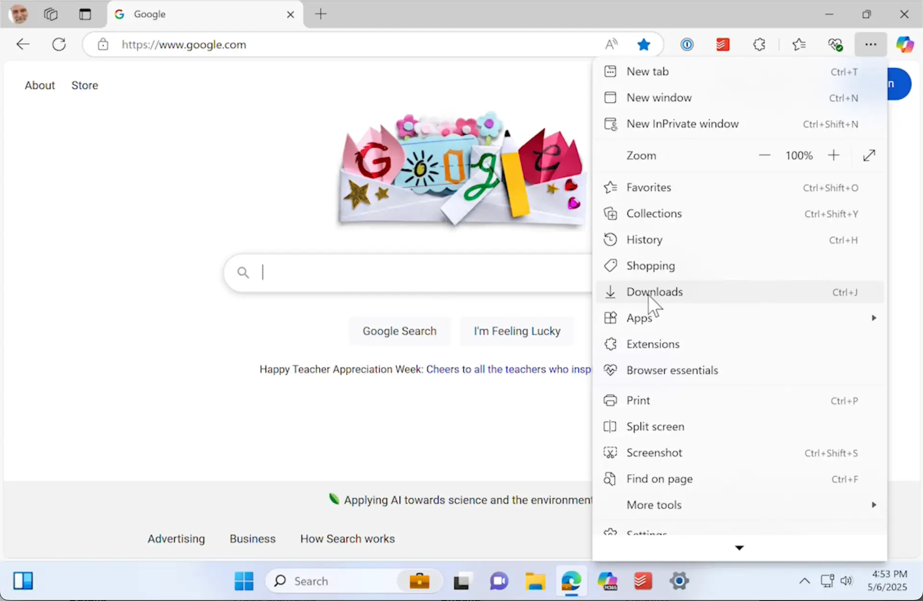Show hidden tray icons chevron
Image resolution: width=923 pixels, height=601 pixels.
click(804, 581)
